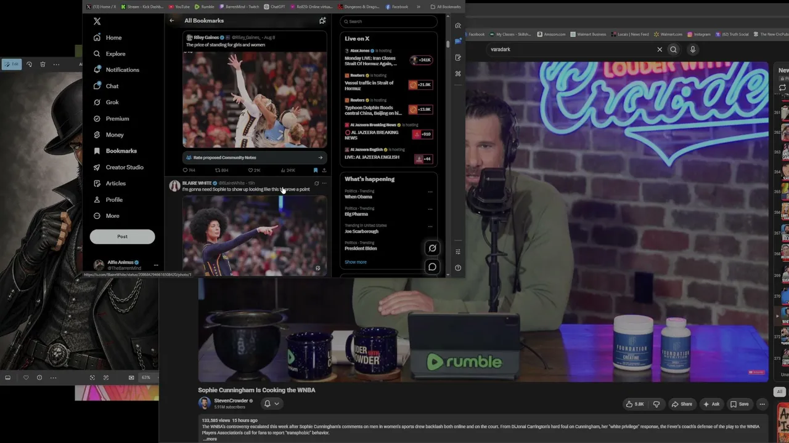The height and width of the screenshot is (443, 789).
Task: Open more options for Joe Scarborough trend
Action: click(430, 226)
